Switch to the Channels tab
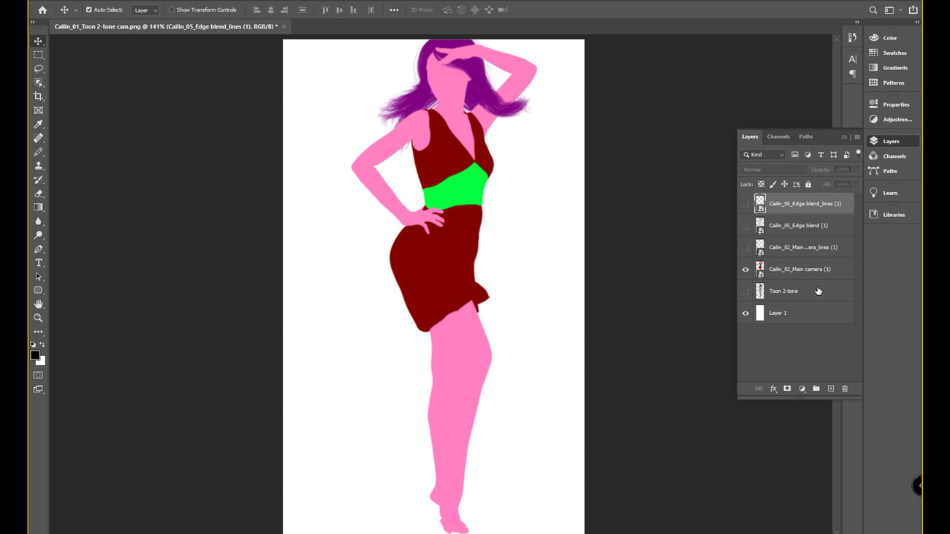 (778, 137)
